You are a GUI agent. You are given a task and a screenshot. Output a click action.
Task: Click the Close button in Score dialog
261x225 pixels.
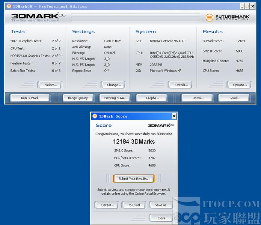tap(161, 218)
